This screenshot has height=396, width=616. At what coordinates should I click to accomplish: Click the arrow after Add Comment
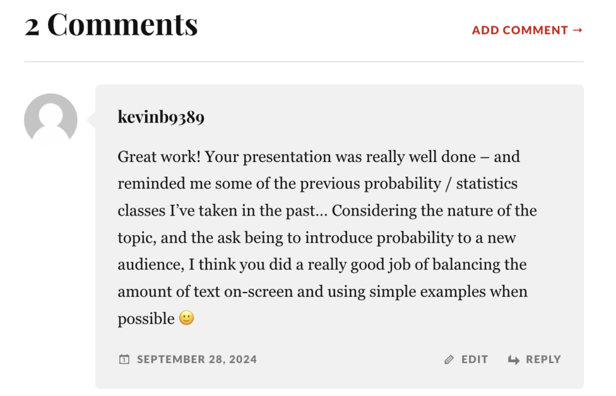pos(577,30)
